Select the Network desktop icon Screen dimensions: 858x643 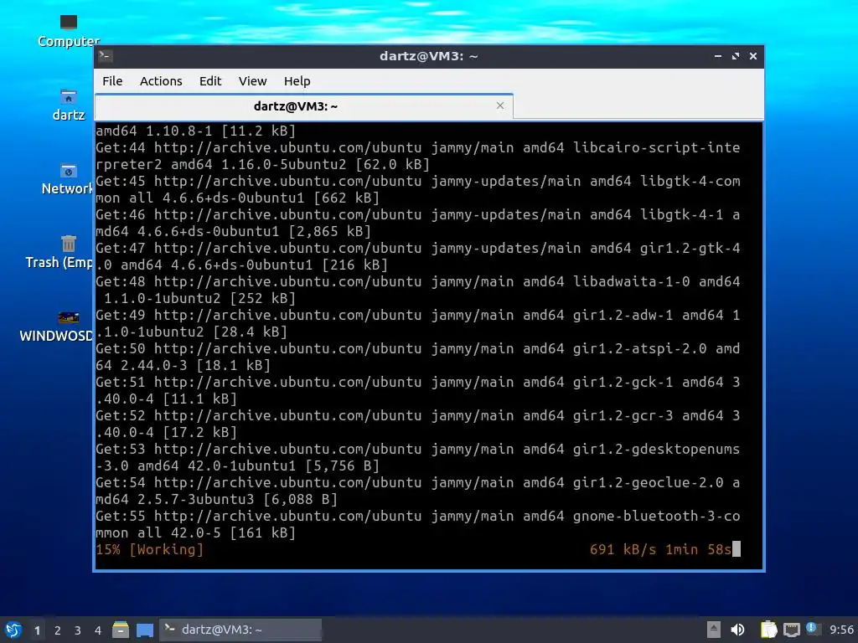point(67,179)
